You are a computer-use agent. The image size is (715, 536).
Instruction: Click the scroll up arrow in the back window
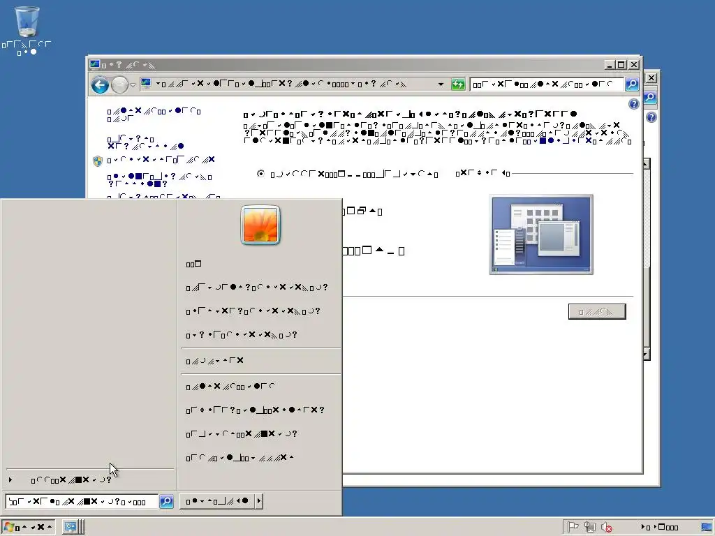[x=646, y=163]
